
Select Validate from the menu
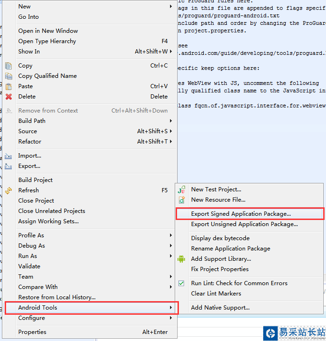(89, 266)
